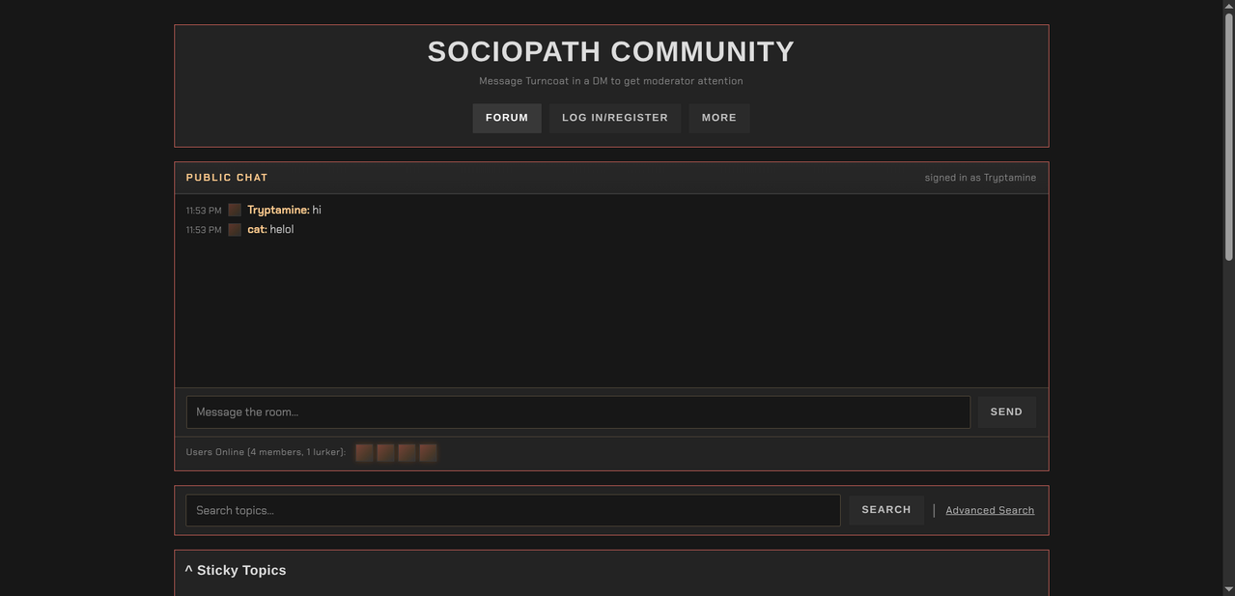Viewport: 1235px width, 596px height.
Task: Click the SOCIOPATH COMMUNITY title
Action: [x=611, y=52]
